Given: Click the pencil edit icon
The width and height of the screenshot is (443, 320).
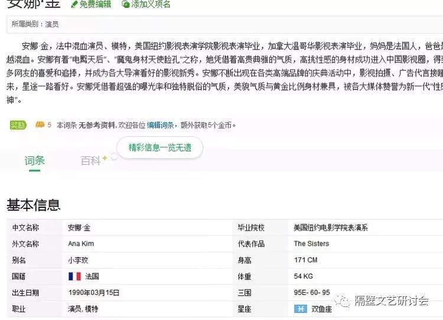Looking at the screenshot, I should click(x=74, y=4).
